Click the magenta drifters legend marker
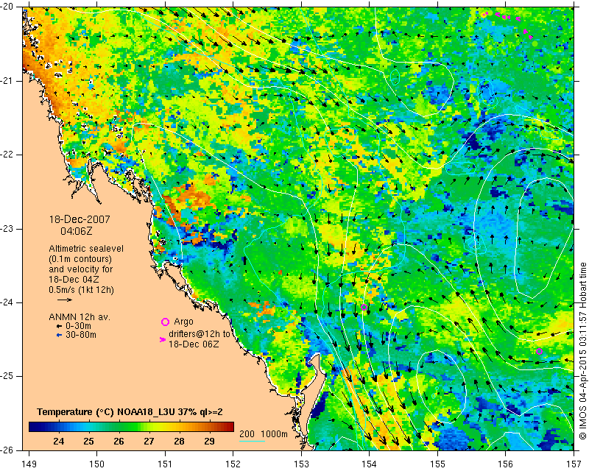Viewport: 589px width, 471px height. click(x=163, y=339)
